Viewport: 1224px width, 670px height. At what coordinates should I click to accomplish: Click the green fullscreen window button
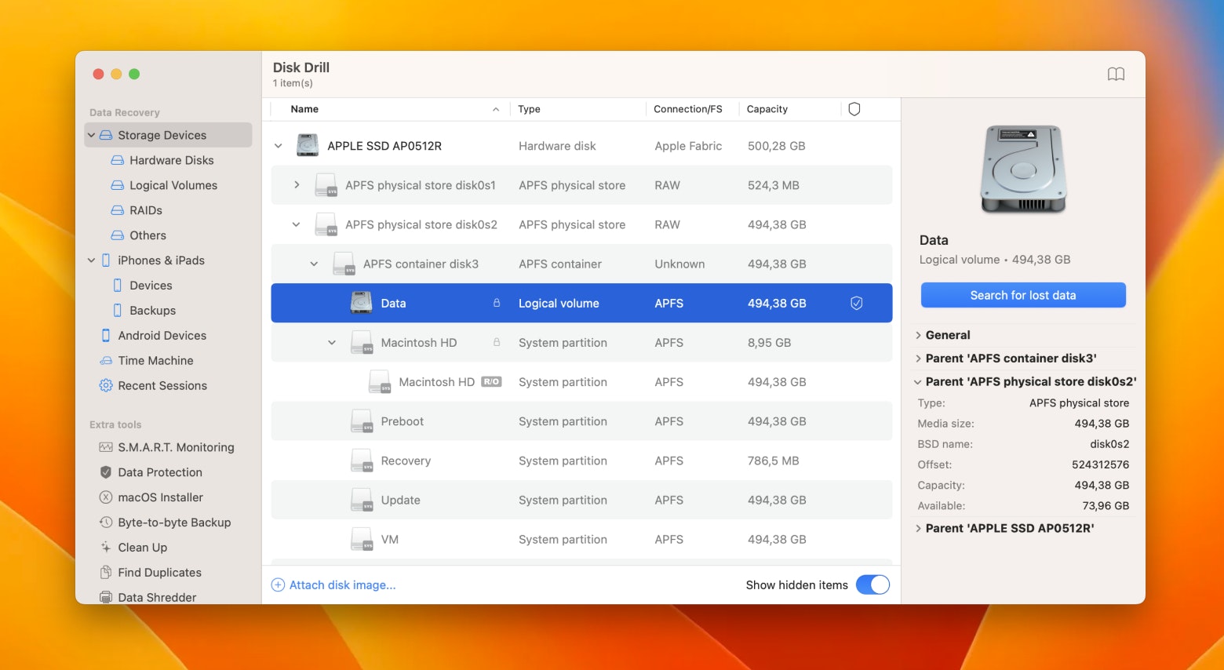[x=134, y=74]
